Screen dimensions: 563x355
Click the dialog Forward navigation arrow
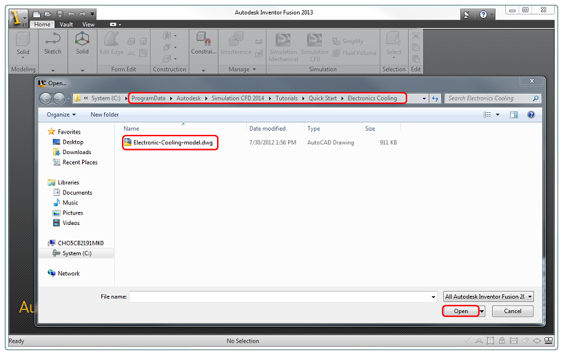click(59, 98)
